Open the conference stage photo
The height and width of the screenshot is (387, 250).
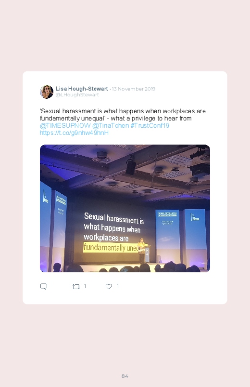[x=125, y=208]
